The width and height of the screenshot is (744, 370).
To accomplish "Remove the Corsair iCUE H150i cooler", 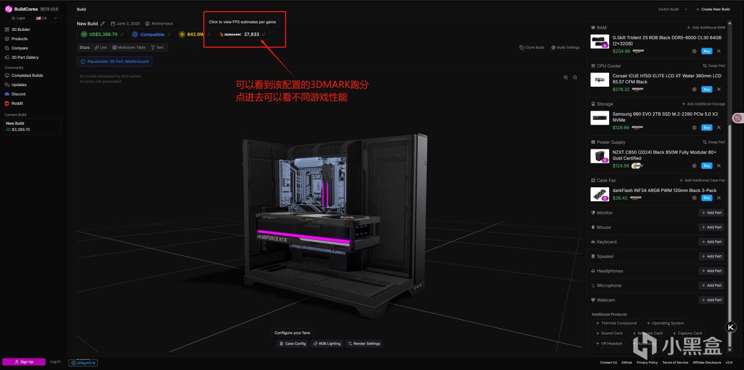I will tap(719, 90).
